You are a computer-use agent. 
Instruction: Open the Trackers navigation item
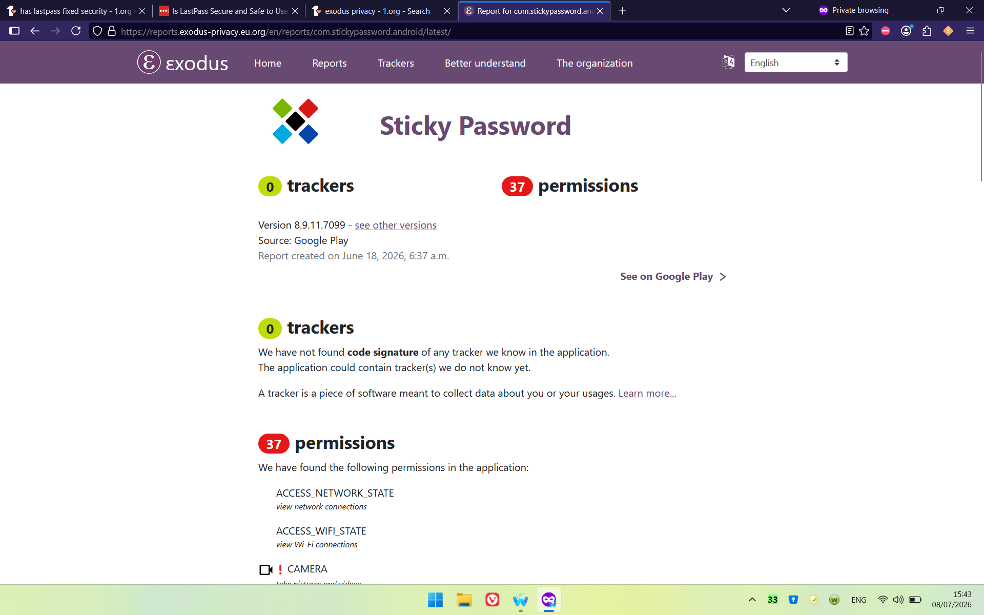coord(396,63)
